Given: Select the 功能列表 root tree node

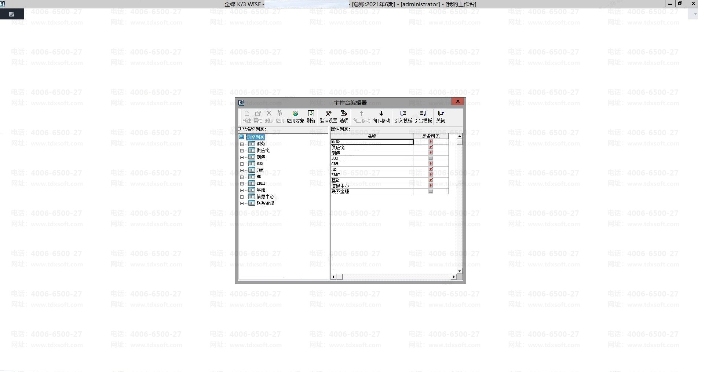Looking at the screenshot, I should (x=255, y=137).
